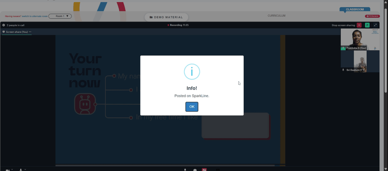388x171 pixels.
Task: Select the Screen share (You) tab
Action: (x=17, y=32)
